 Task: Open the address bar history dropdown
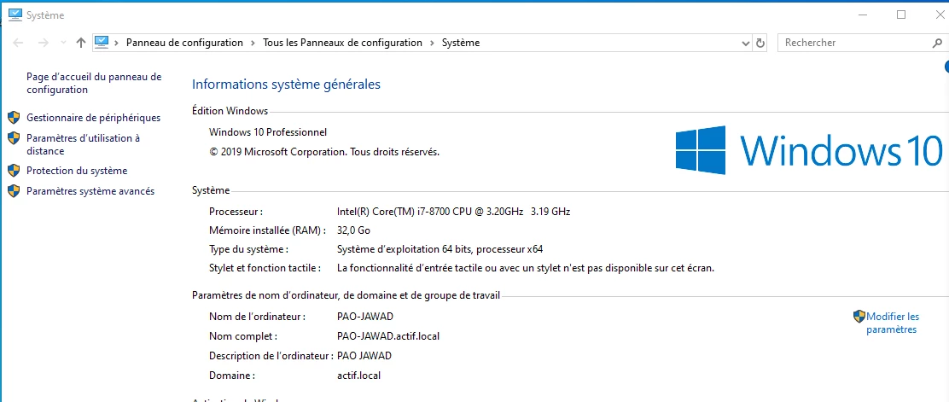746,43
